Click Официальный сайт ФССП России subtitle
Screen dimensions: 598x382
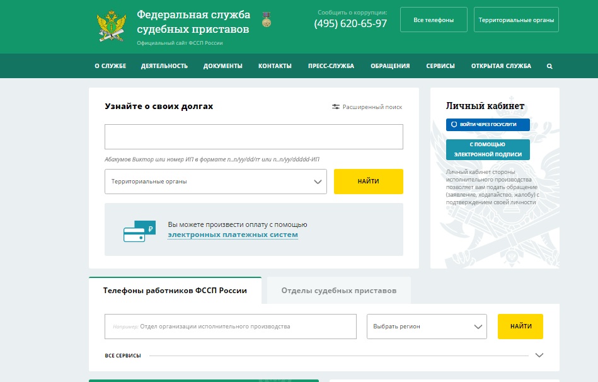point(180,43)
